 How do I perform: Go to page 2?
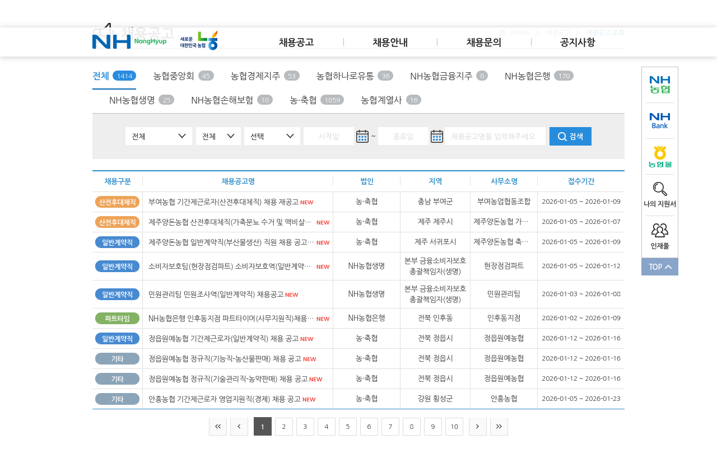[284, 427]
